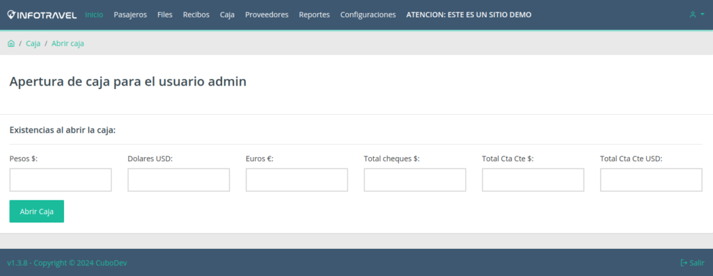
Task: Open the Caja menu in navbar
Action: coord(228,15)
